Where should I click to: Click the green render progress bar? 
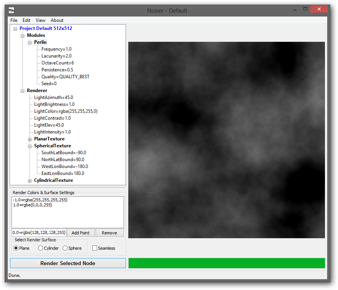coord(227,263)
